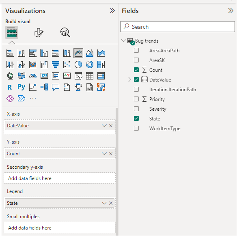This screenshot has height=236, width=237.
Task: Select the Power Apps visual
Action: [x=10, y=99]
